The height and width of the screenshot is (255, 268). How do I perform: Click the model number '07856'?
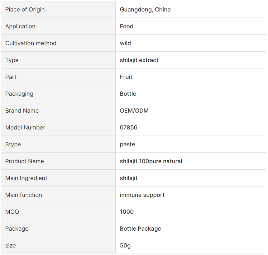[x=129, y=128]
